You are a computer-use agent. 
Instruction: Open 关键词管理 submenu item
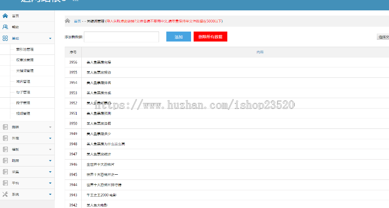coord(25,71)
